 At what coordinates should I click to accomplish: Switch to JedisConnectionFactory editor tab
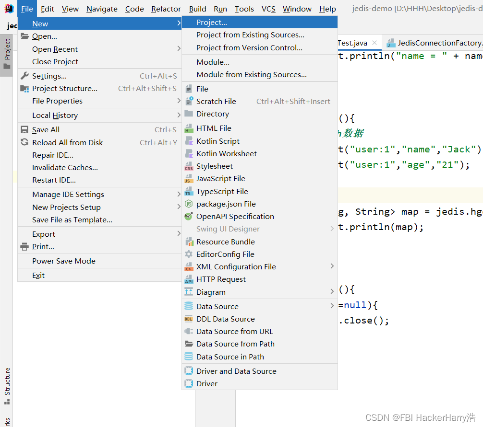[x=435, y=43]
